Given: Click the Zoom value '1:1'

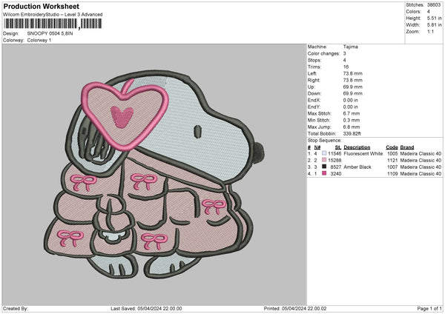Looking at the screenshot, I should (x=430, y=31).
